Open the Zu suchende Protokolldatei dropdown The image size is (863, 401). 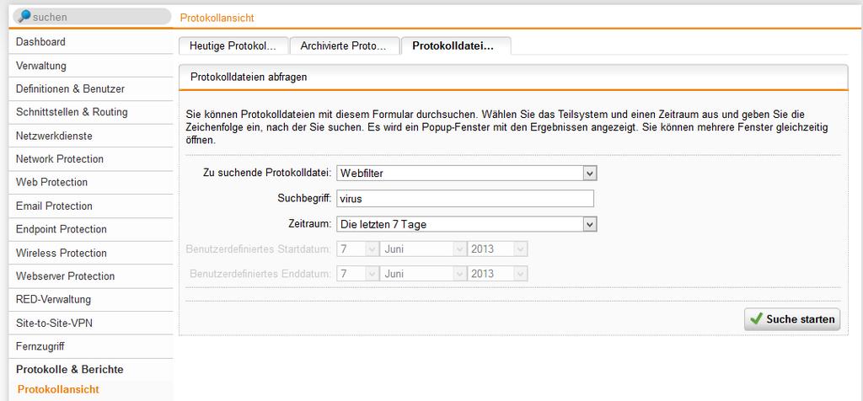467,173
